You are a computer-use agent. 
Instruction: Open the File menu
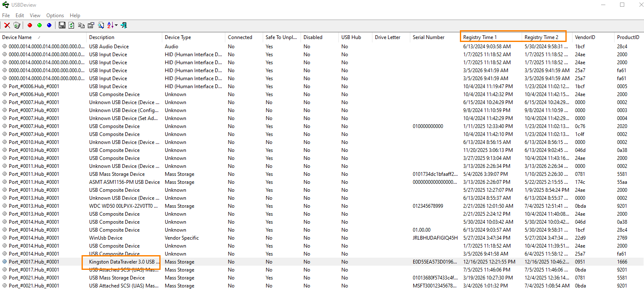6,16
